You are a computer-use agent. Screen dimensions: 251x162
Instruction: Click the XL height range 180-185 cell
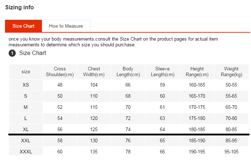tap(197, 129)
